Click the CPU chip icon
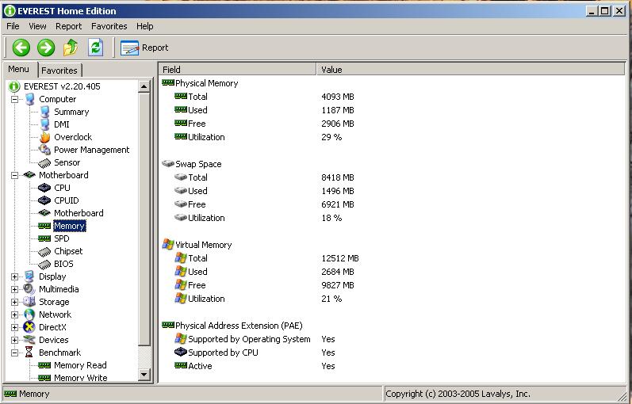 (44, 188)
